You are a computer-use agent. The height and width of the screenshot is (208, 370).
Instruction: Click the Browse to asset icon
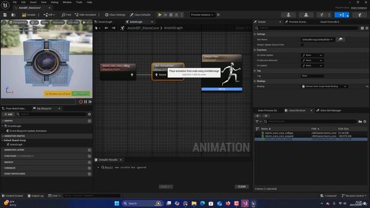[x=13, y=15]
